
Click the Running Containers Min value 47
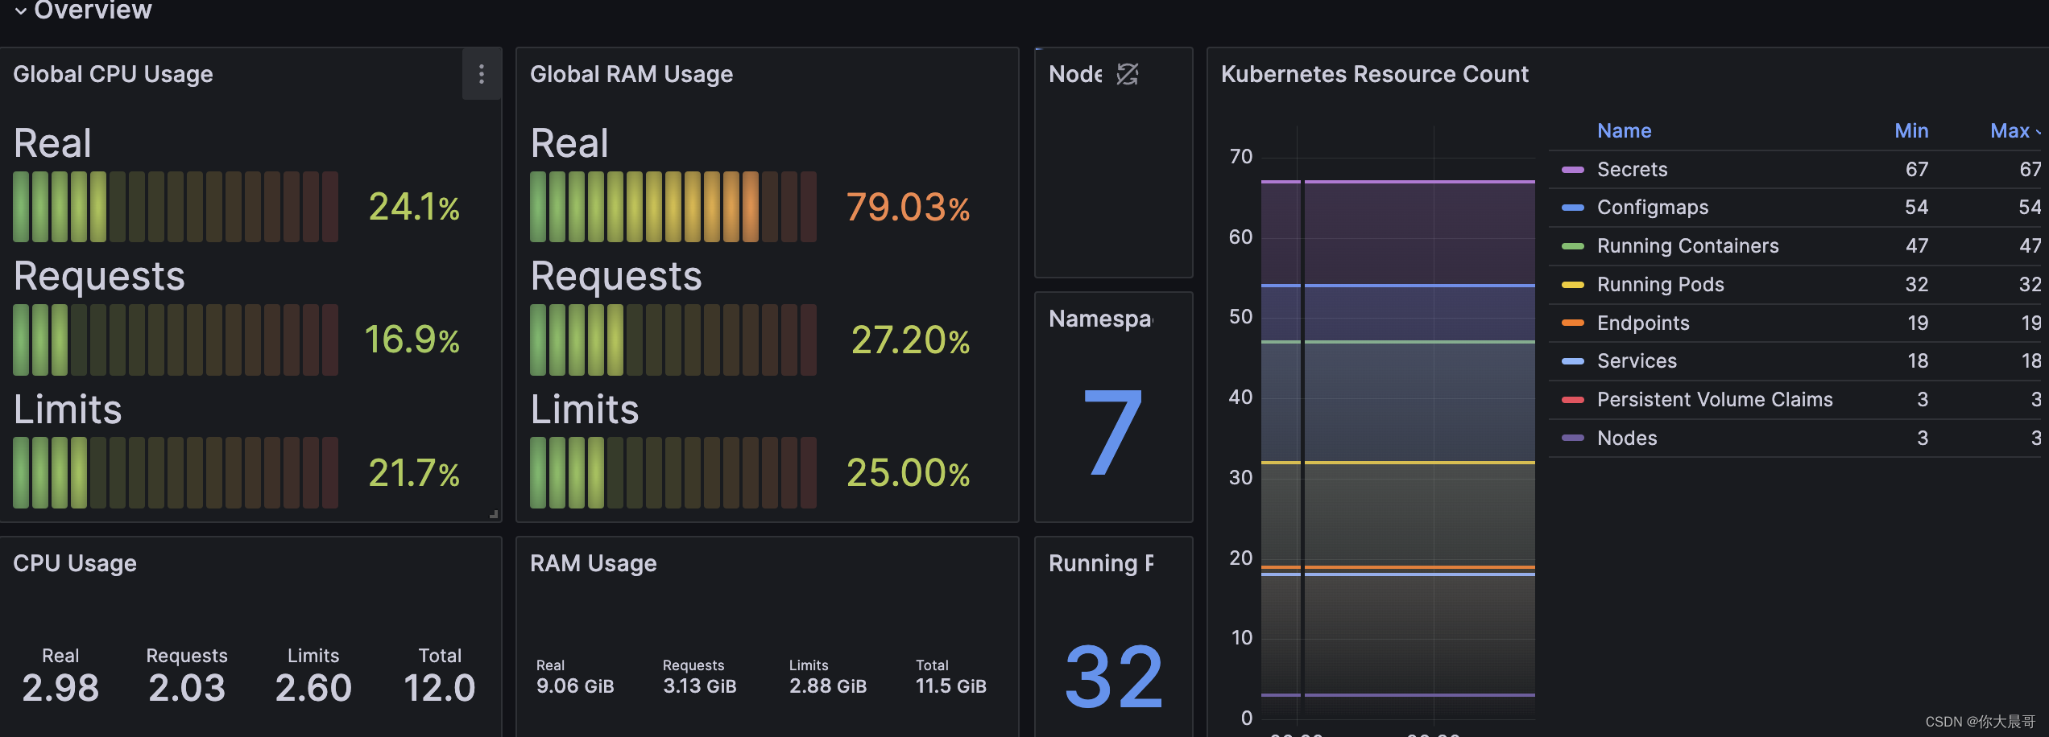tap(1917, 245)
